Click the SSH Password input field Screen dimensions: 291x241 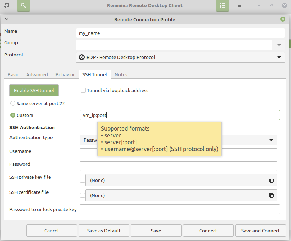(x=178, y=166)
